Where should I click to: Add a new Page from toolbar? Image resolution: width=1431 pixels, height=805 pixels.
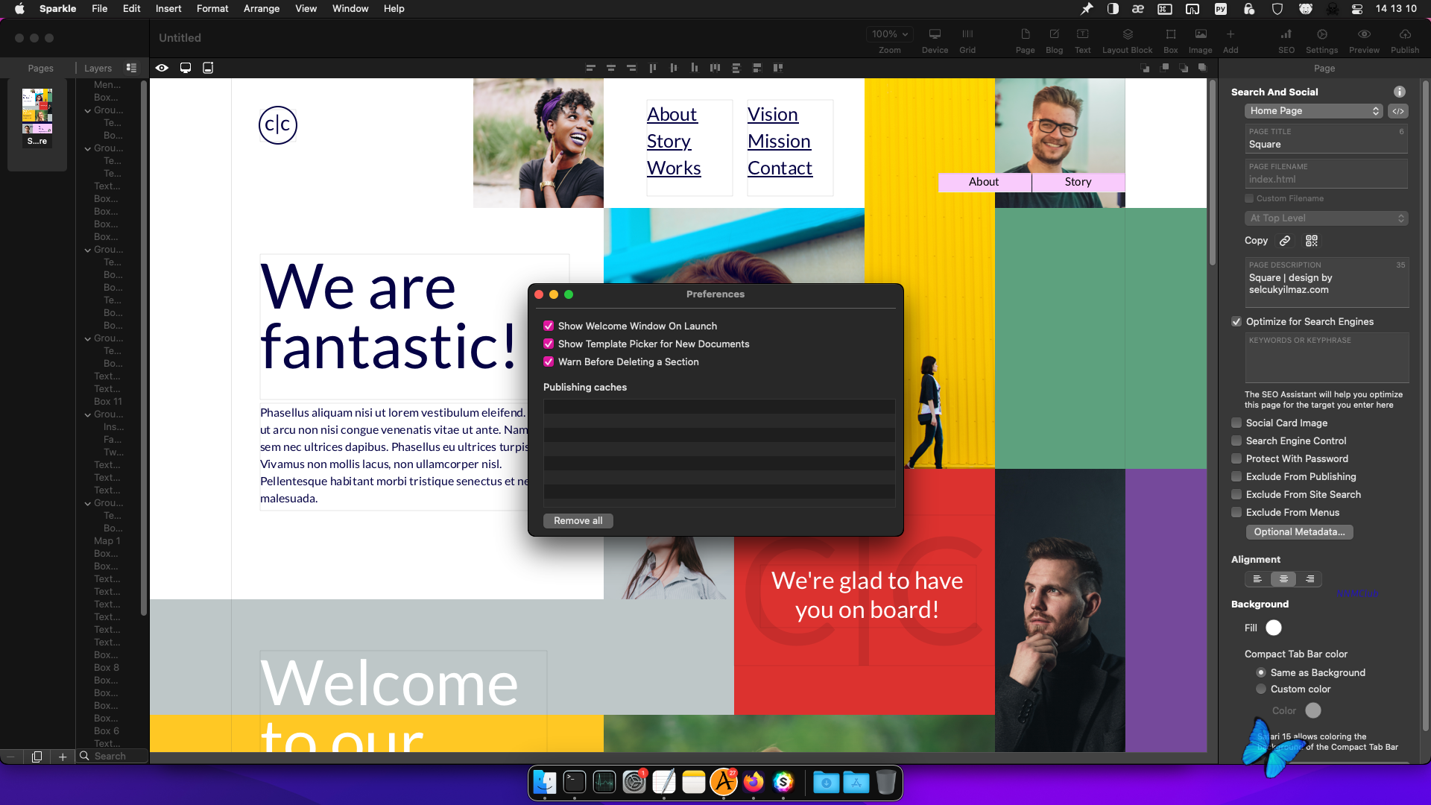point(1026,40)
